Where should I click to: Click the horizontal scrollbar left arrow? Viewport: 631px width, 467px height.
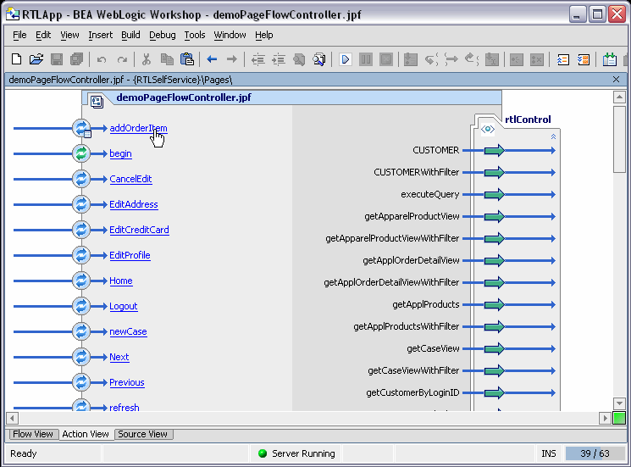(x=12, y=418)
